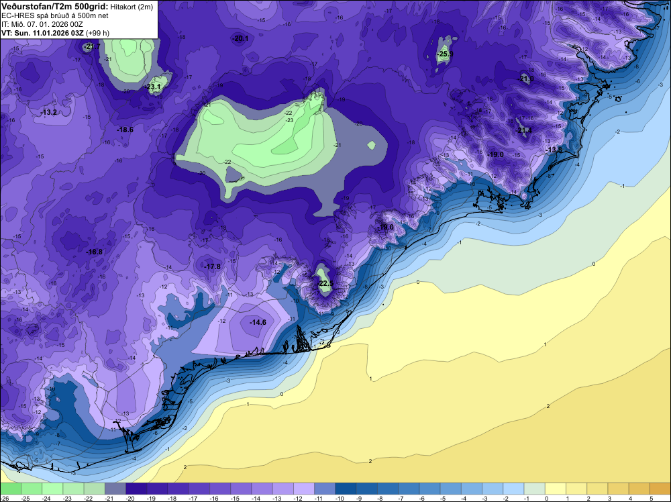Viewport: 671px width, 502px height.
Task: Click the glacier value "-22.5" near the south coast
Action: tap(325, 284)
